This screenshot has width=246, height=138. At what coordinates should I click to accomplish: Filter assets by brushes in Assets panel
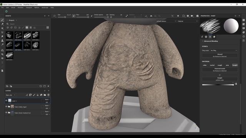click(x=23, y=28)
